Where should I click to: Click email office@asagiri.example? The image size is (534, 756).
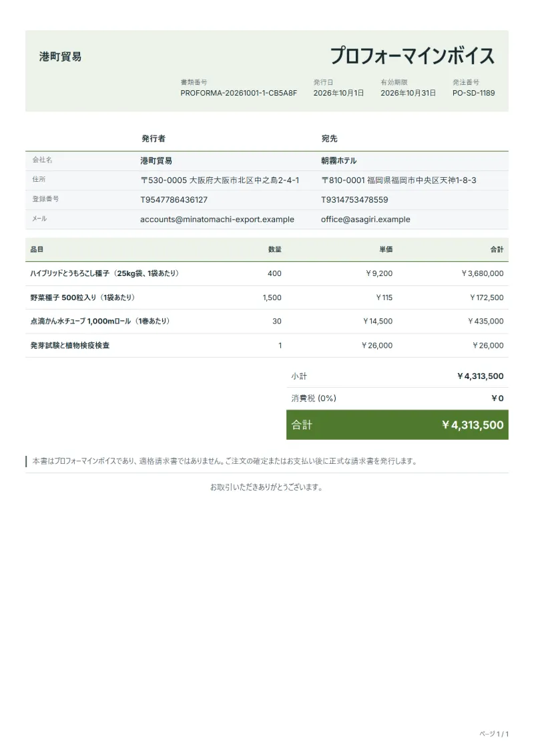(366, 219)
